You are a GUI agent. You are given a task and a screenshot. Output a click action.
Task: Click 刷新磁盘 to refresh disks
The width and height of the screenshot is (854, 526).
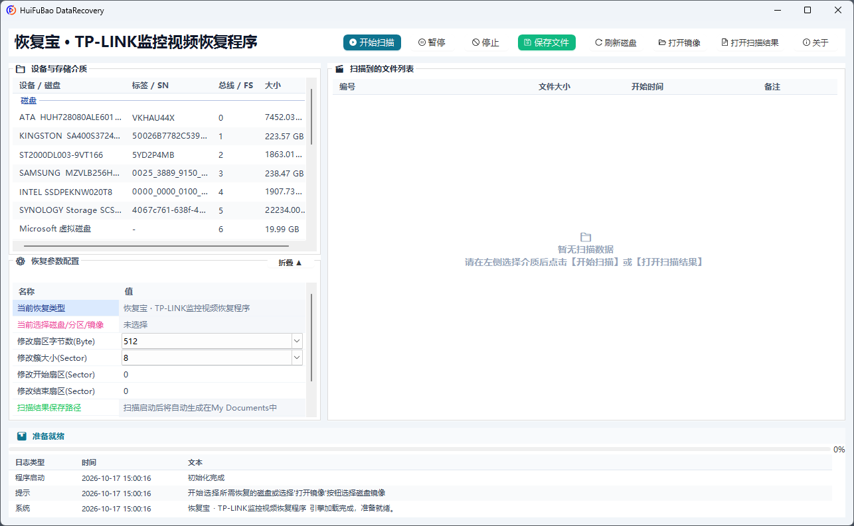[x=616, y=42]
